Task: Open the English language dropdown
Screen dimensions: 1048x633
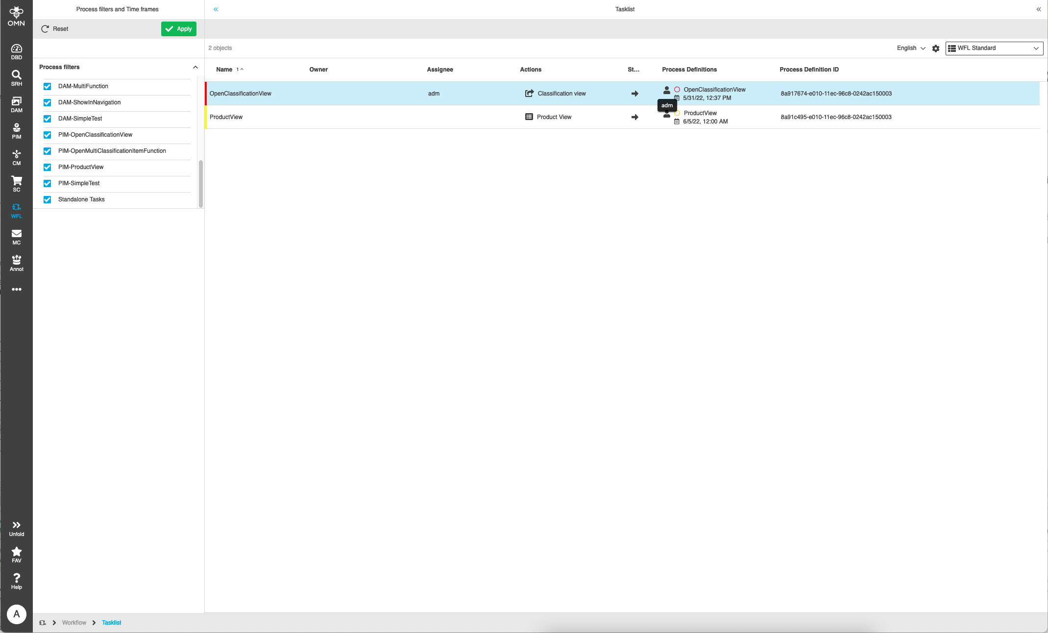Action: 911,48
